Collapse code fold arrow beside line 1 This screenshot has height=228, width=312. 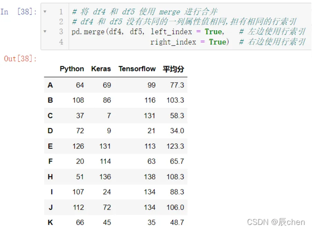(x=45, y=12)
